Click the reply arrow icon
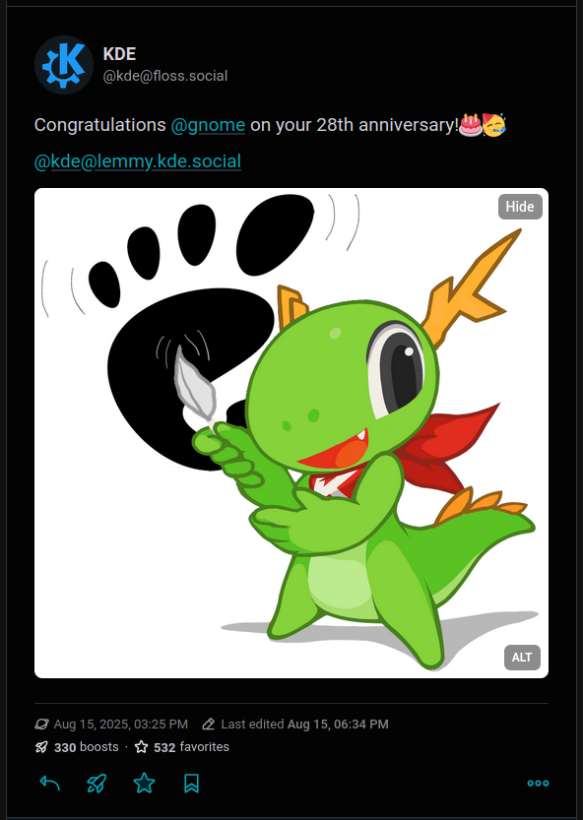The width and height of the screenshot is (583, 820). coord(49,784)
